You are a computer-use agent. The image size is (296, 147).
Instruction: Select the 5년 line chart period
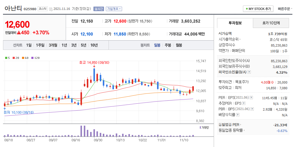pyautogui.click(x=83, y=45)
